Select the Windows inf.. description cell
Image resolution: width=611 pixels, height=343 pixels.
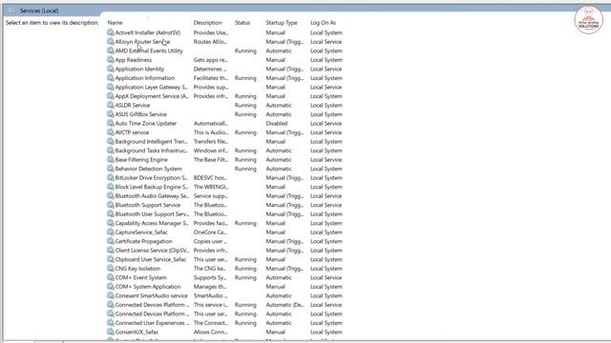pyautogui.click(x=211, y=151)
